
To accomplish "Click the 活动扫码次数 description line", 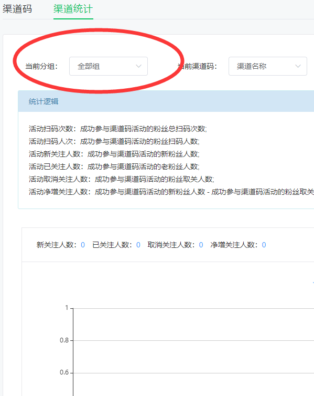I will click(x=118, y=129).
